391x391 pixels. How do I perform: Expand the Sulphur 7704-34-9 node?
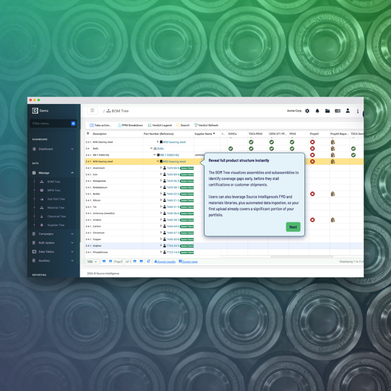(161, 246)
